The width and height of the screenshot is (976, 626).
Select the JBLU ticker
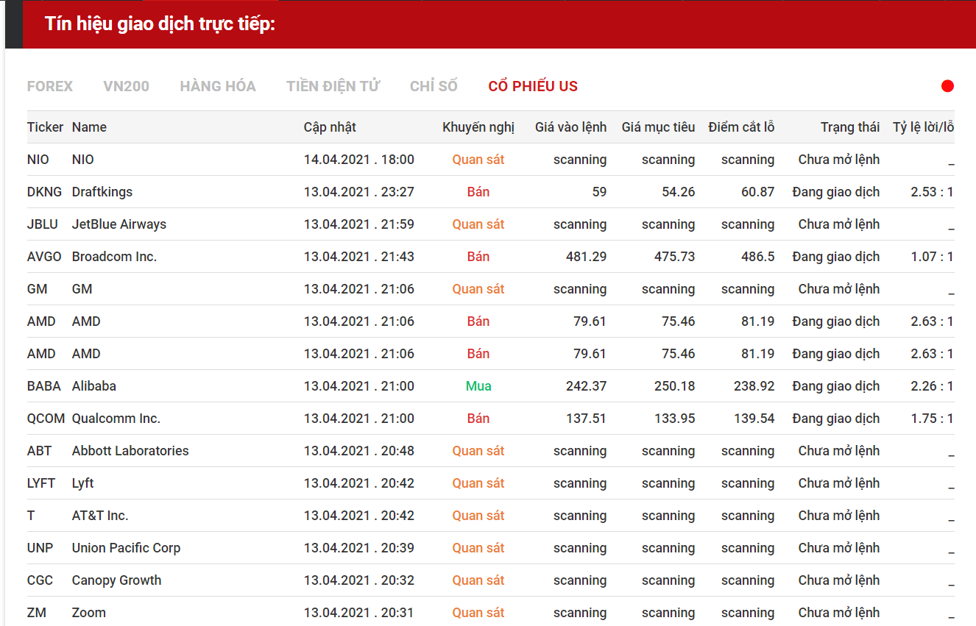43,224
